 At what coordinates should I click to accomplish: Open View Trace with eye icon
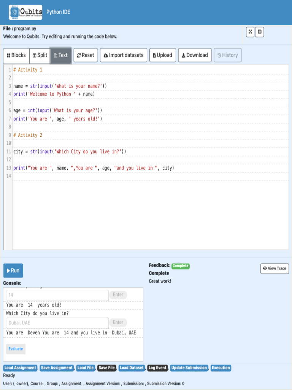(x=275, y=269)
